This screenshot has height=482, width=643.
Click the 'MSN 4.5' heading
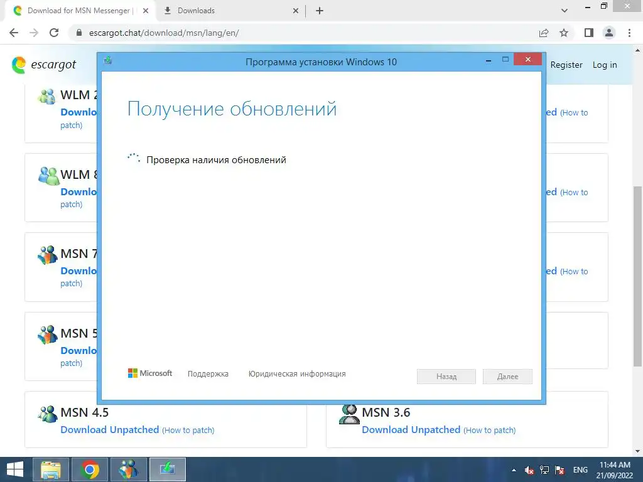pyautogui.click(x=85, y=412)
